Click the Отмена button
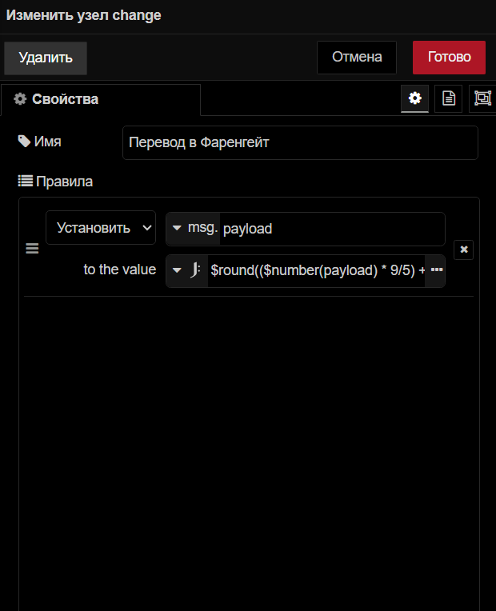This screenshot has height=611, width=496. coord(357,58)
